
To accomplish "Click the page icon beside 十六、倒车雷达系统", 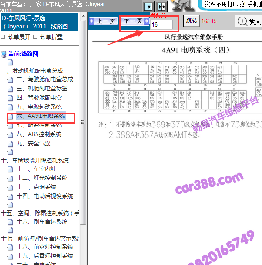I will pyautogui.click(x=10, y=222).
